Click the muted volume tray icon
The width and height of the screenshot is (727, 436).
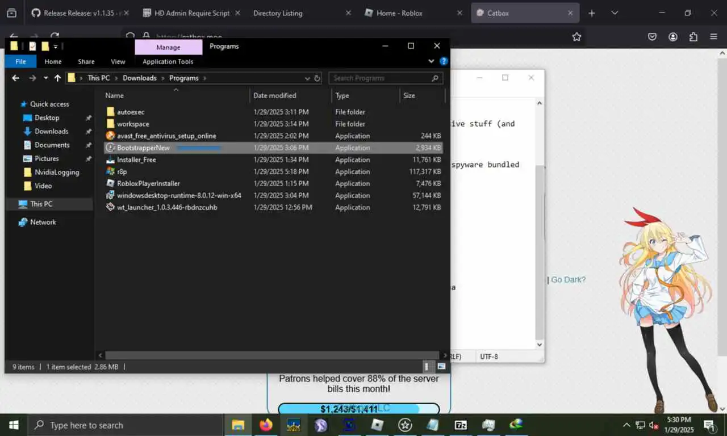(654, 425)
